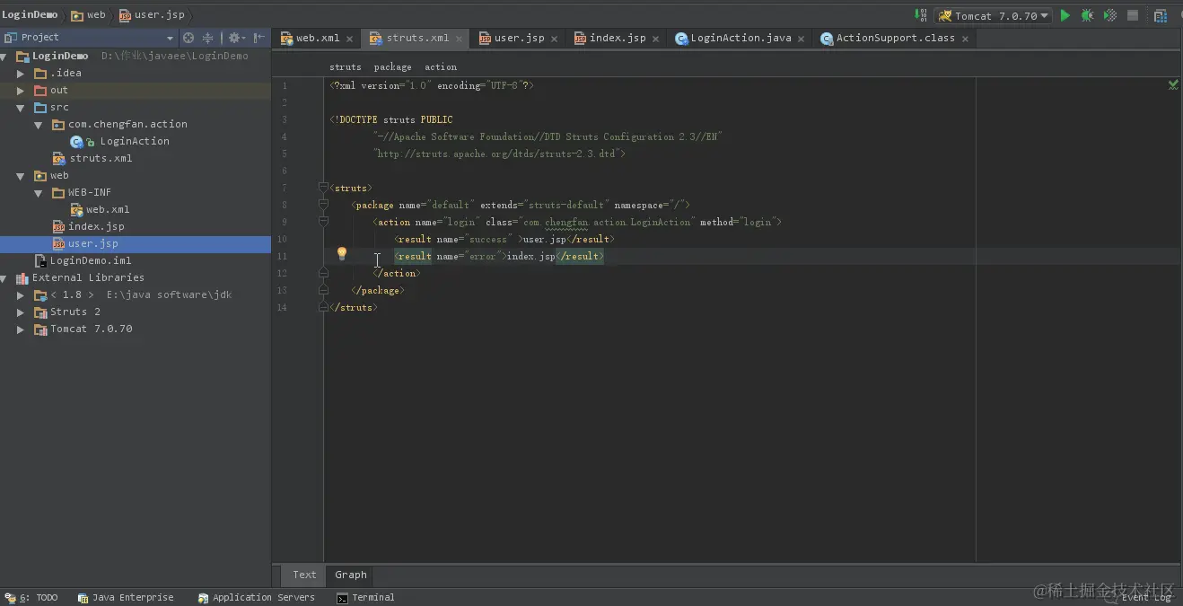1183x606 pixels.
Task: Close the ActionSupport.class editor tab
Action: [965, 39]
